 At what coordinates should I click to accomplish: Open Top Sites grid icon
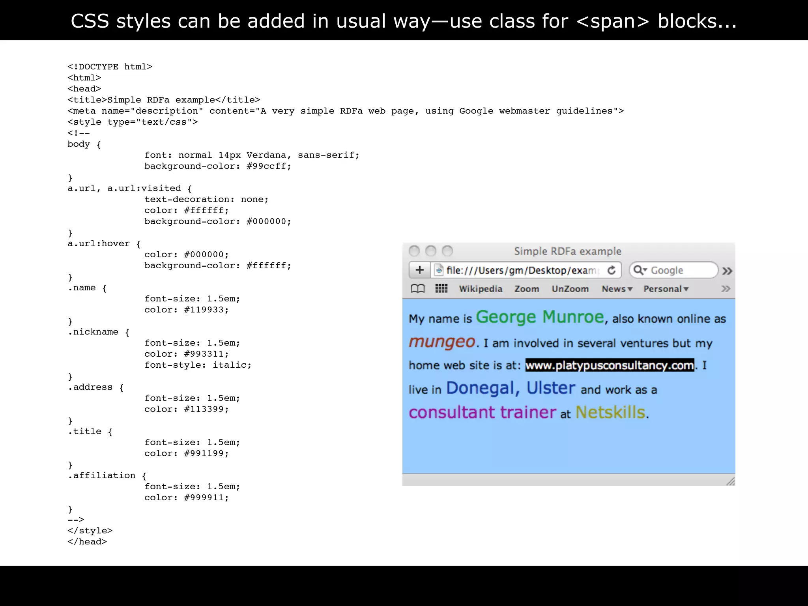pyautogui.click(x=441, y=289)
